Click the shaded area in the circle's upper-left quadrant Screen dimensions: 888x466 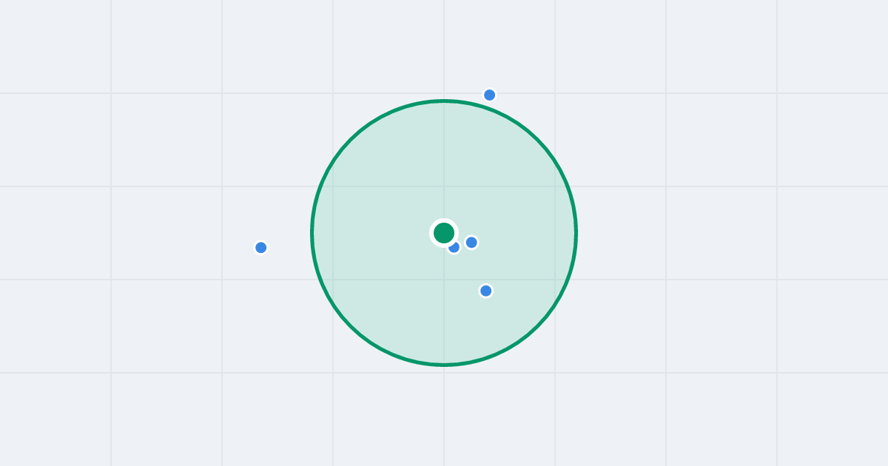coord(385,174)
